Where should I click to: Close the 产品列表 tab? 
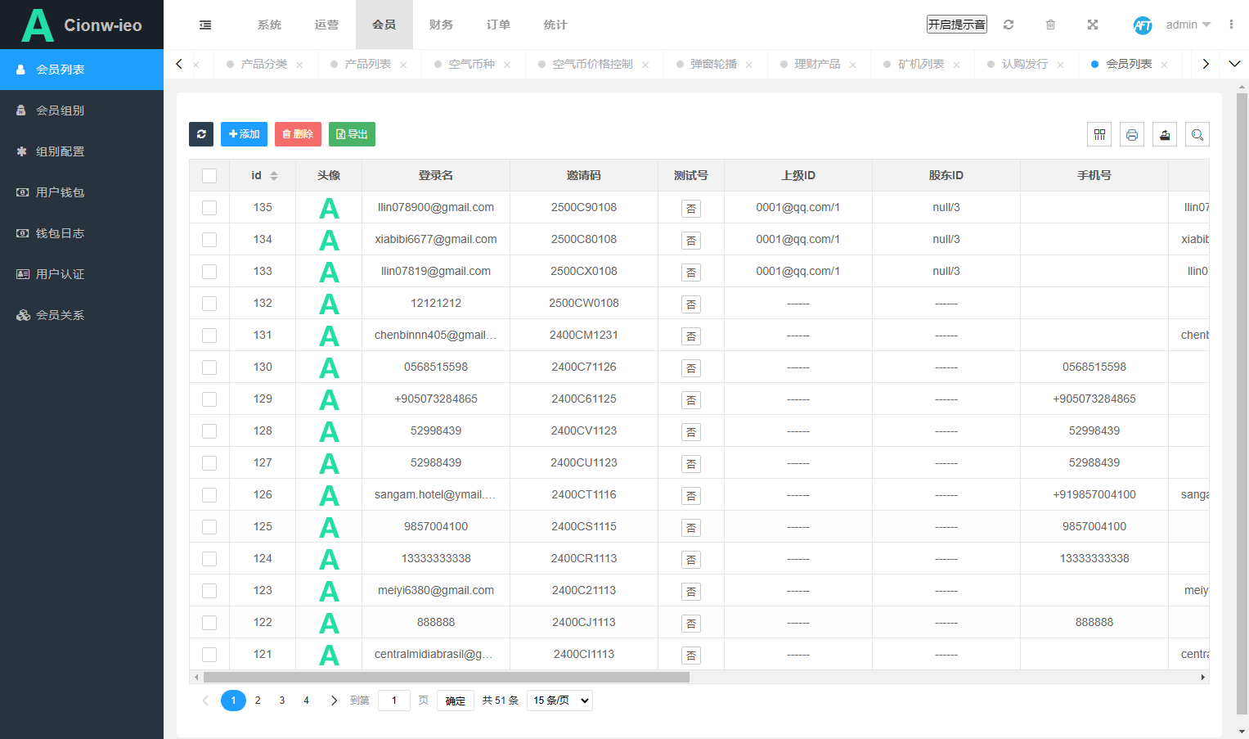pyautogui.click(x=403, y=65)
